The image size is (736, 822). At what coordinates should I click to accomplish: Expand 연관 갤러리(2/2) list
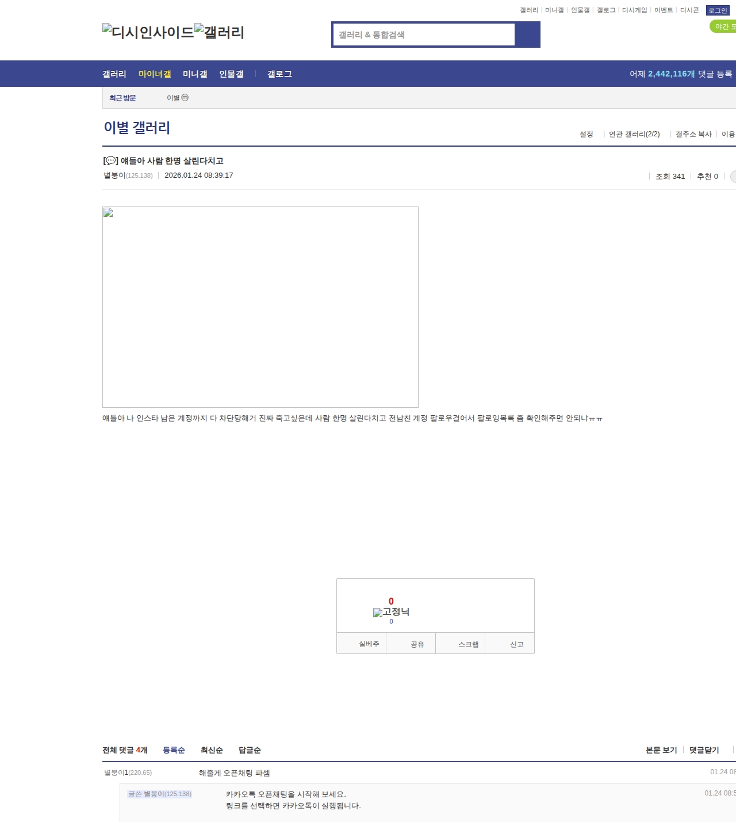[634, 134]
